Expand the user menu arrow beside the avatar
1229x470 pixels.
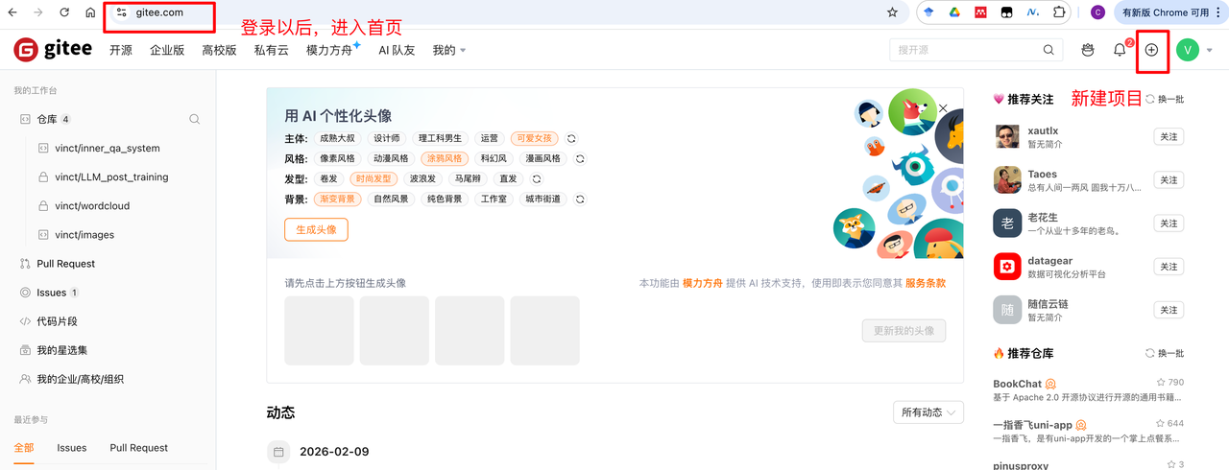[x=1210, y=50]
